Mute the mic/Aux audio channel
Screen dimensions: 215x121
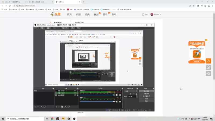pyautogui.click(x=117, y=102)
